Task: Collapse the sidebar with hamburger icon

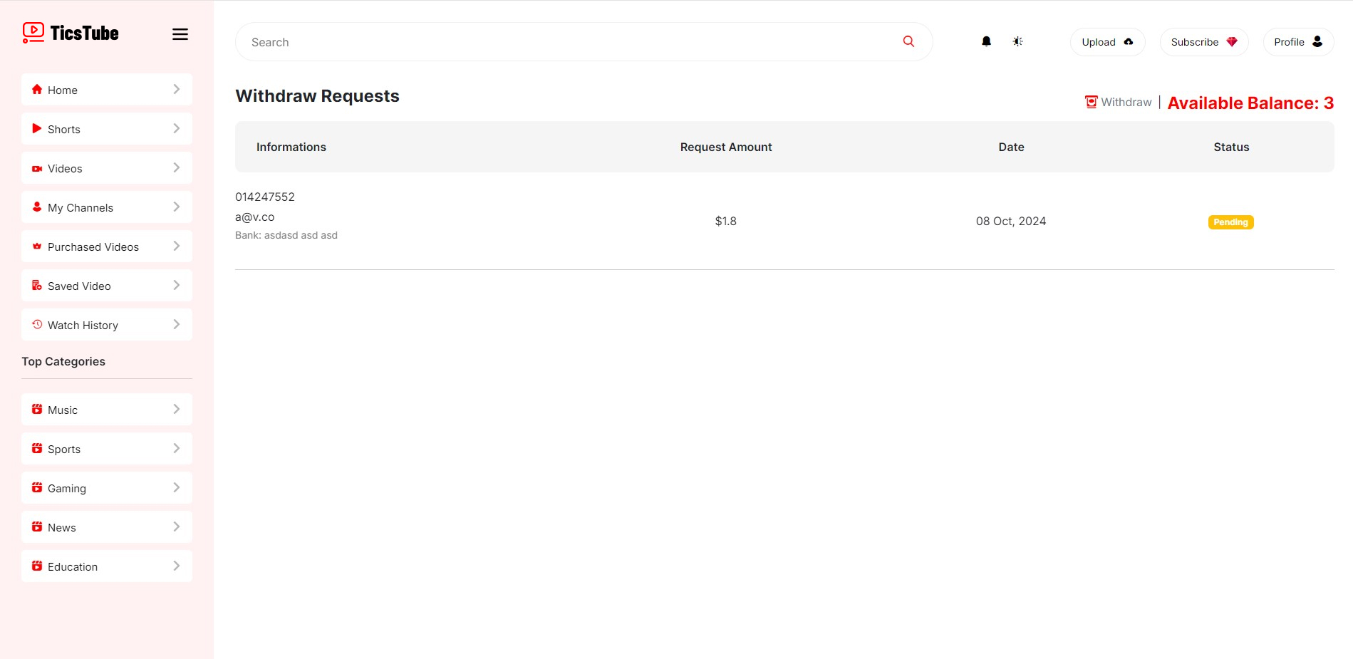Action: [180, 34]
